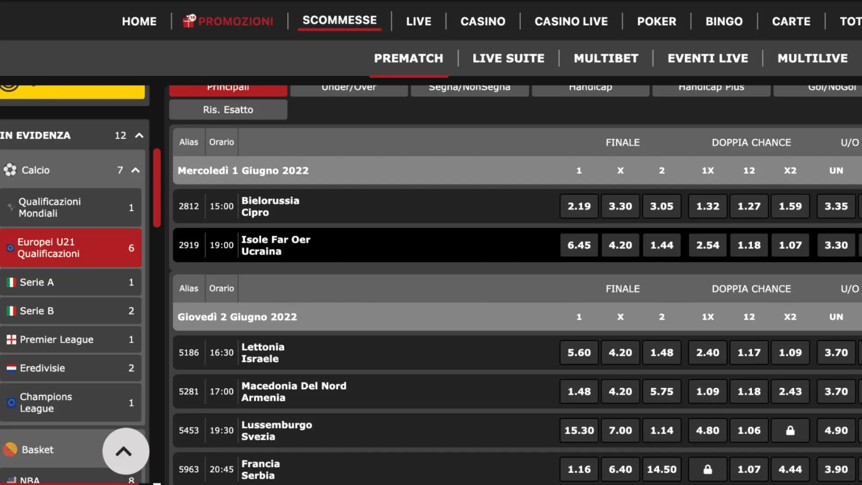
Task: Collapse the In Evidenza section
Action: pyautogui.click(x=139, y=135)
